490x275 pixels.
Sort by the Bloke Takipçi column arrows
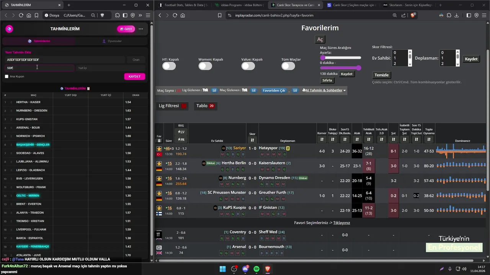333,140
